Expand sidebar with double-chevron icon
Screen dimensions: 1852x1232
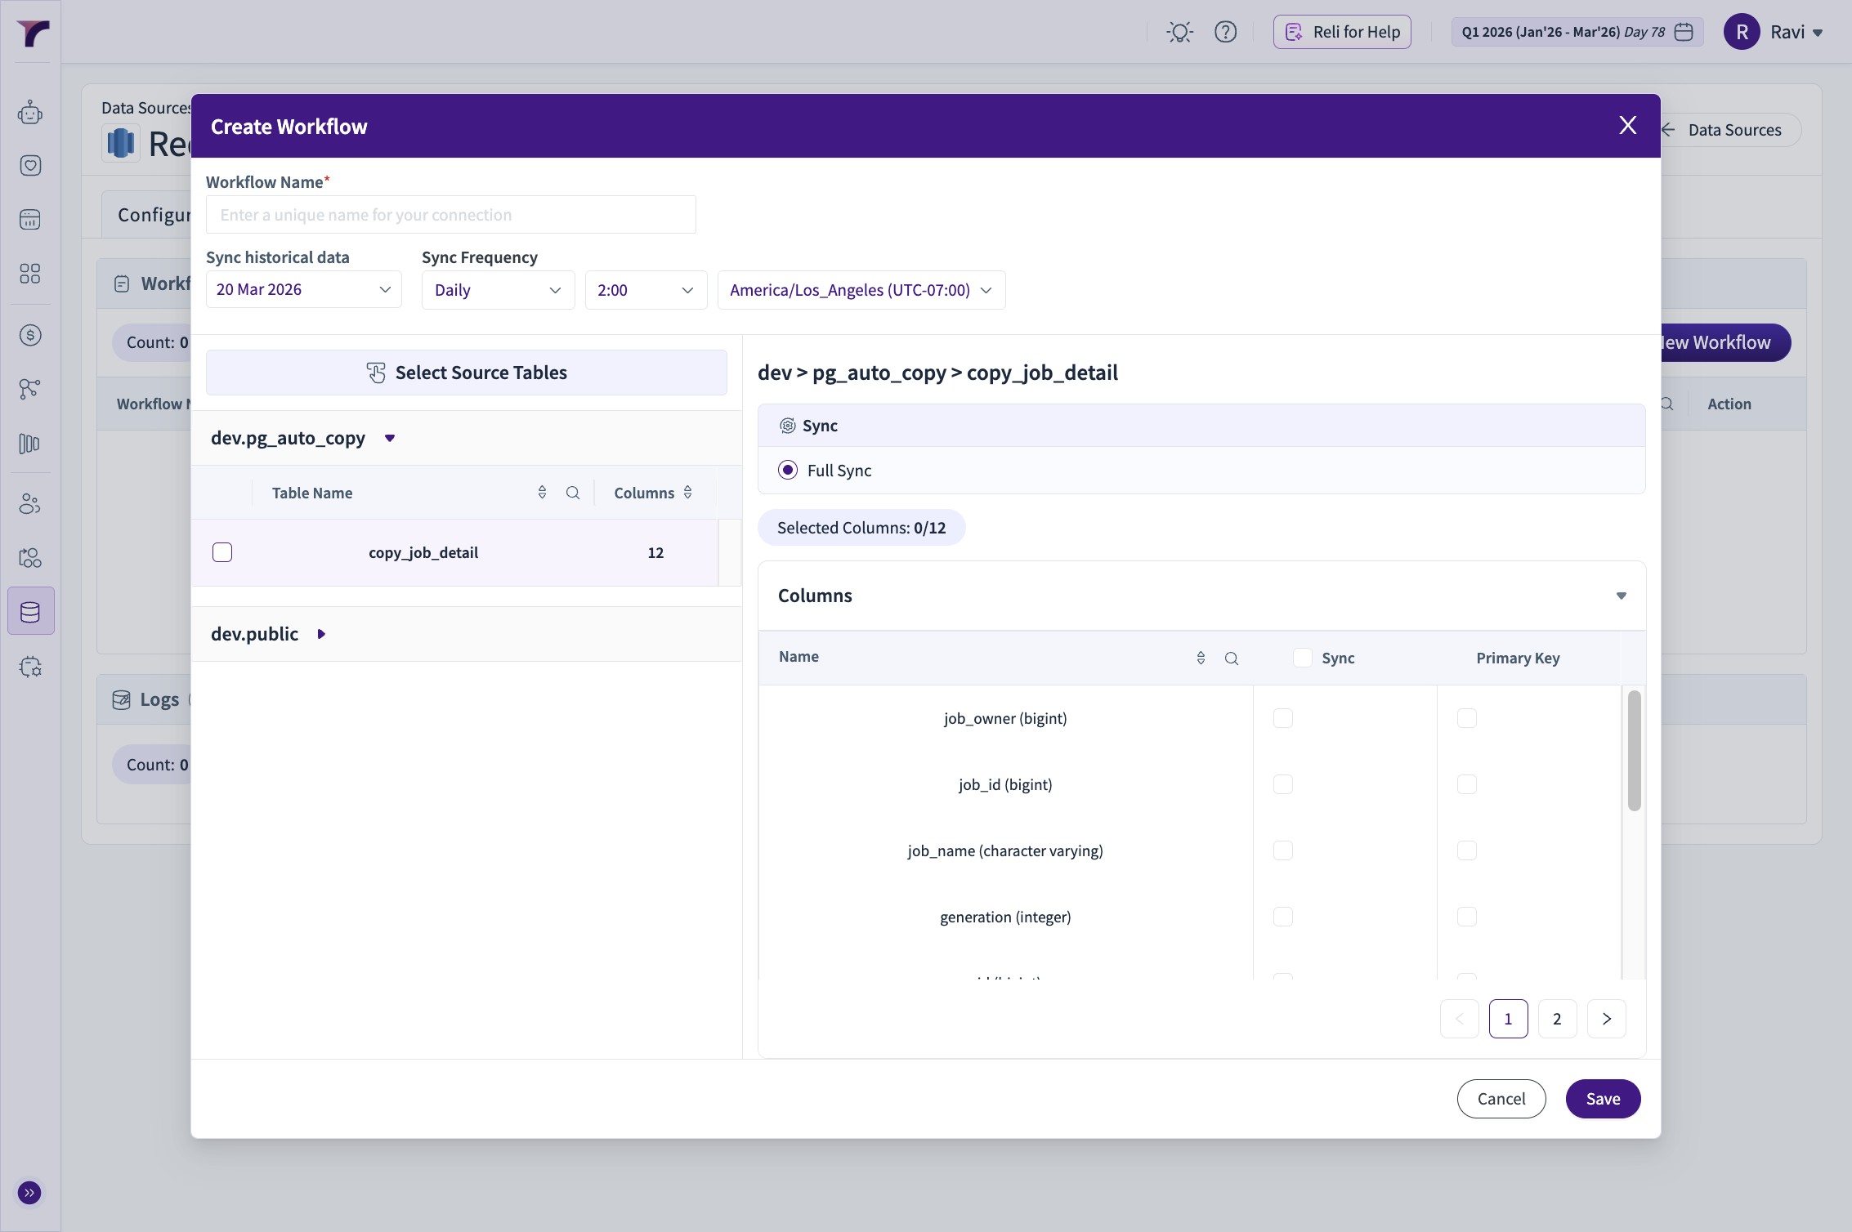pyautogui.click(x=29, y=1193)
